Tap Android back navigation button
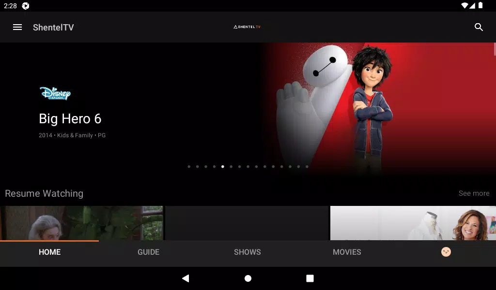The width and height of the screenshot is (496, 290). coord(186,278)
